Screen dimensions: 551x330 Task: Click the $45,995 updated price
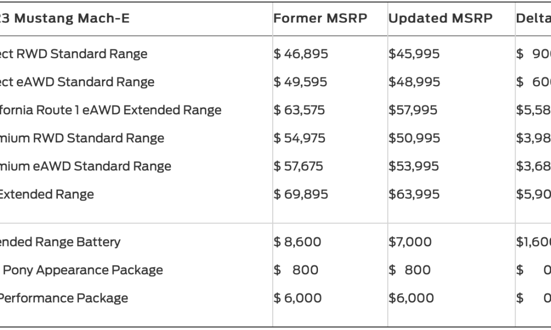click(x=414, y=54)
